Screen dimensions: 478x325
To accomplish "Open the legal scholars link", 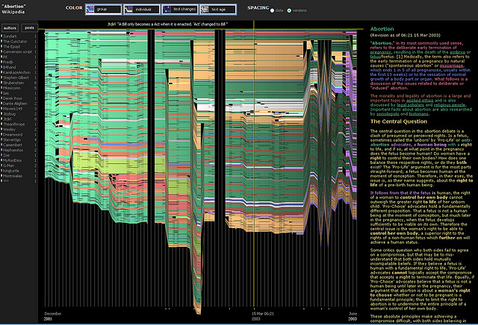I will pyautogui.click(x=411, y=105).
